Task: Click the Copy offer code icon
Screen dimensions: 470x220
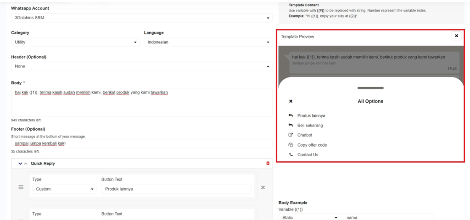Action: (291, 145)
